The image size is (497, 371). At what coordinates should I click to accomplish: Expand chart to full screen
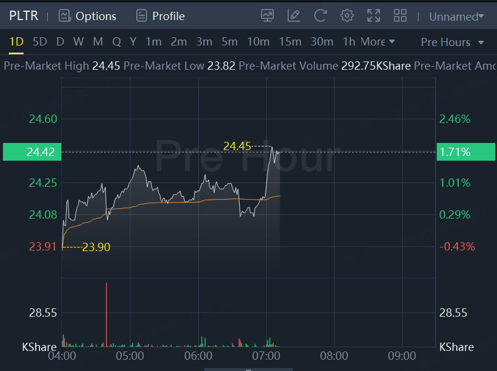pyautogui.click(x=374, y=16)
